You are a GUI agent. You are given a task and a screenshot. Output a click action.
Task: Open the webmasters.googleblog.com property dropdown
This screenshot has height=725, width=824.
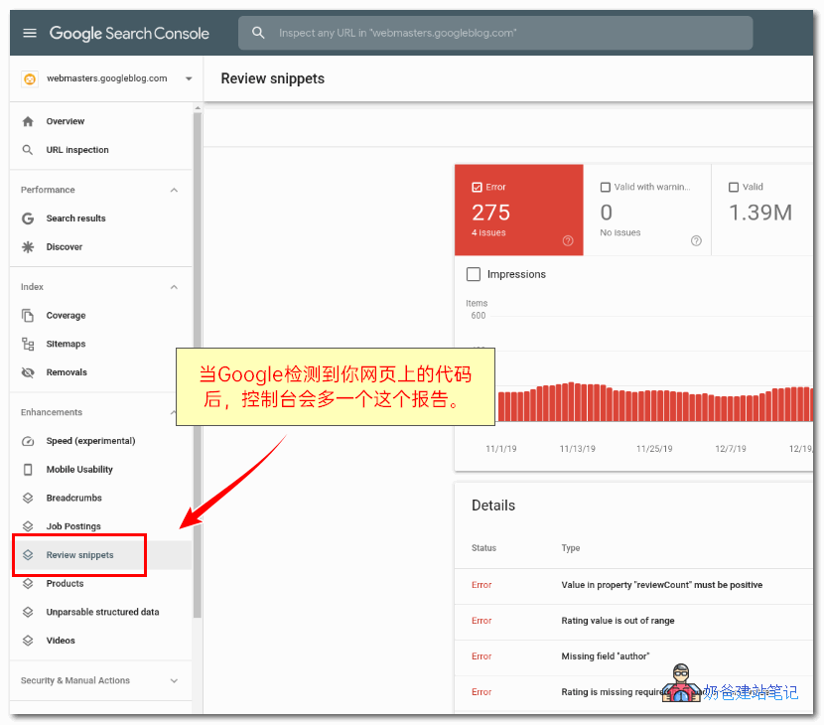click(189, 79)
